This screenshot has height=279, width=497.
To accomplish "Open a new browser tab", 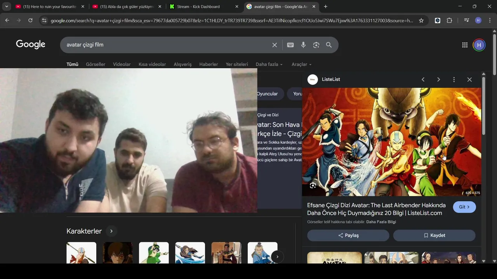I will 325,7.
